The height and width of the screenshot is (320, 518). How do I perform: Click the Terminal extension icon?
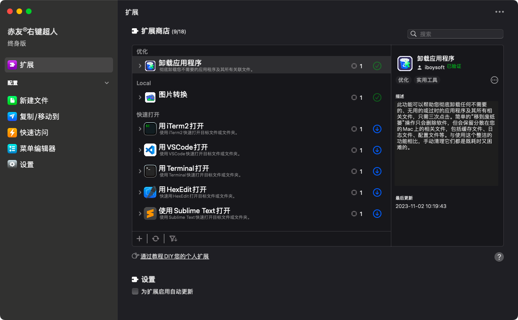(x=150, y=171)
